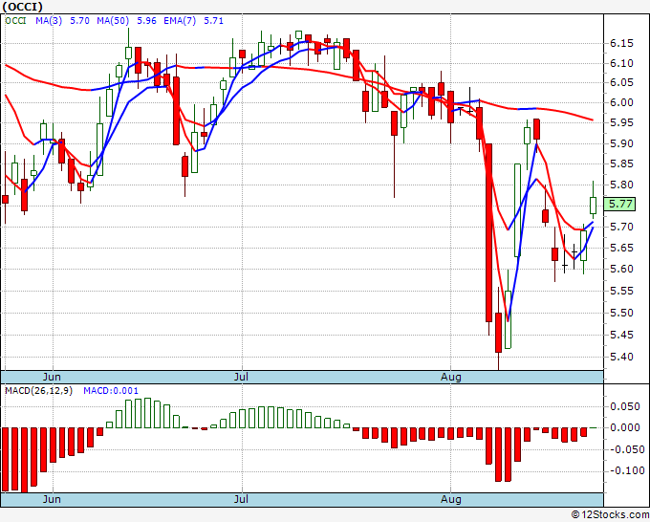Click the MACD:0.001 value label

coord(111,391)
